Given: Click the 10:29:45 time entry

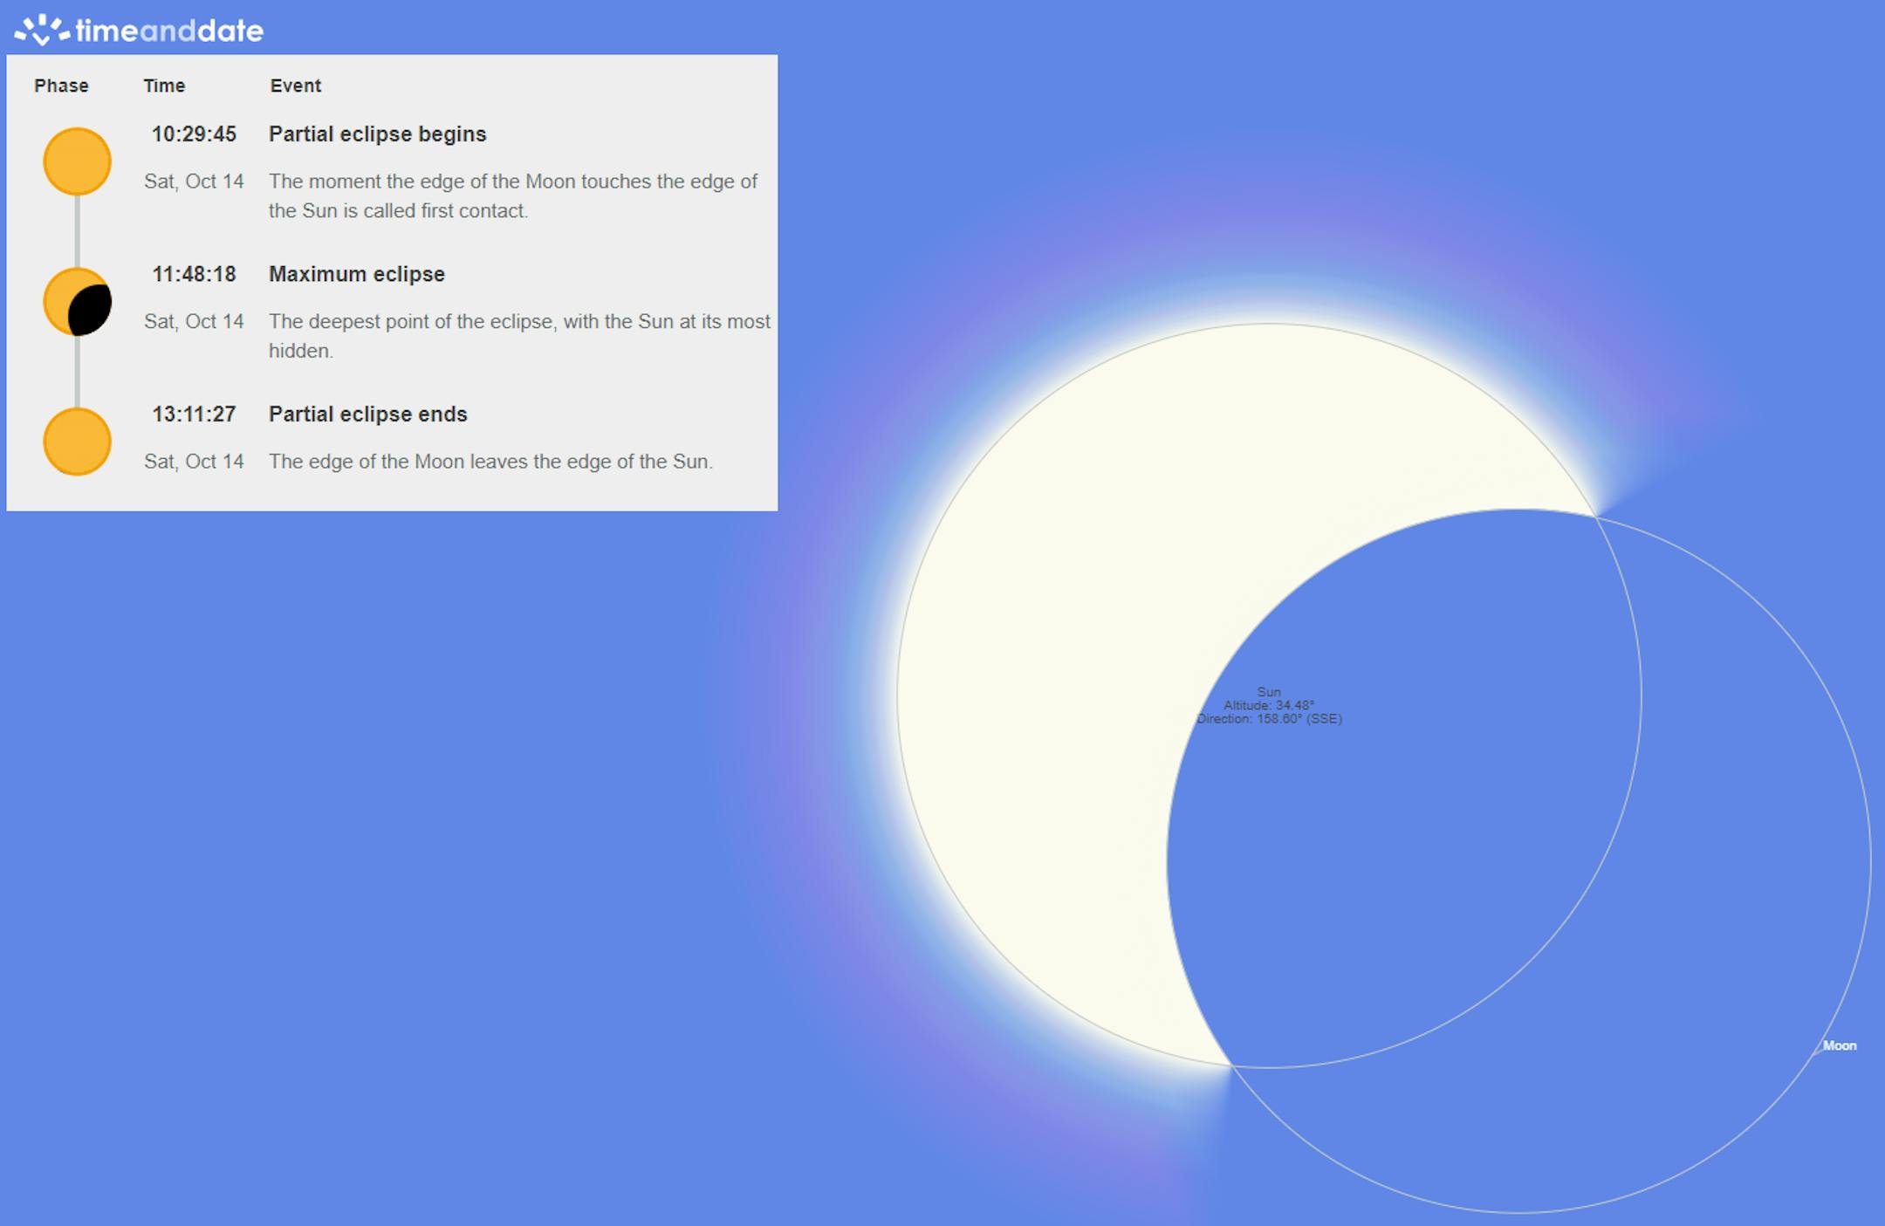Looking at the screenshot, I should (194, 134).
